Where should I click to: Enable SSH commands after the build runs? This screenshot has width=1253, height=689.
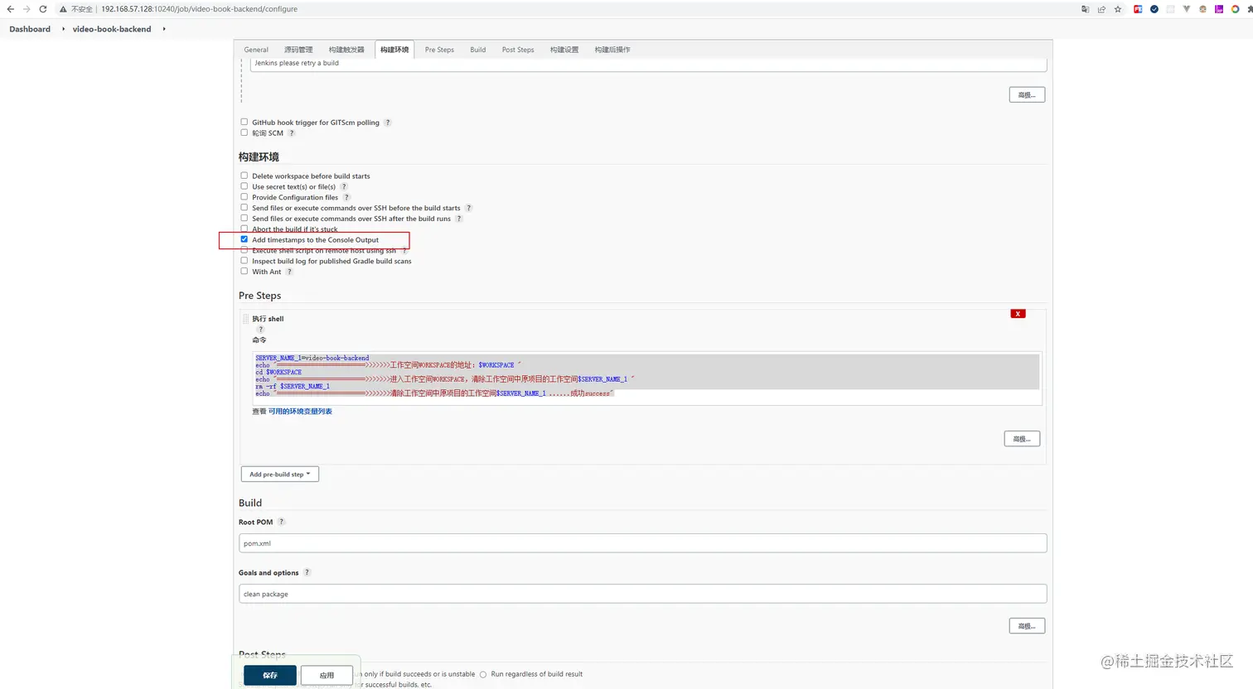point(244,219)
